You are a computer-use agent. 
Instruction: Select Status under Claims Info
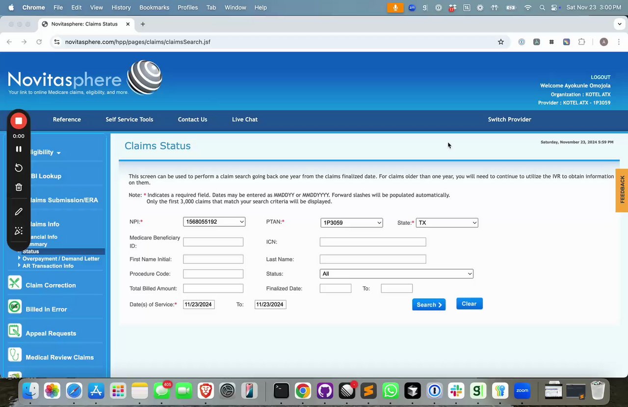tap(30, 251)
